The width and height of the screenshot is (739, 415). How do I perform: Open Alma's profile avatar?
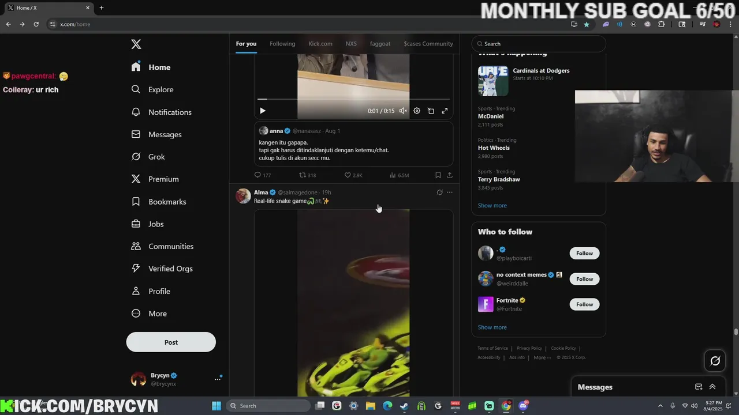[243, 196]
